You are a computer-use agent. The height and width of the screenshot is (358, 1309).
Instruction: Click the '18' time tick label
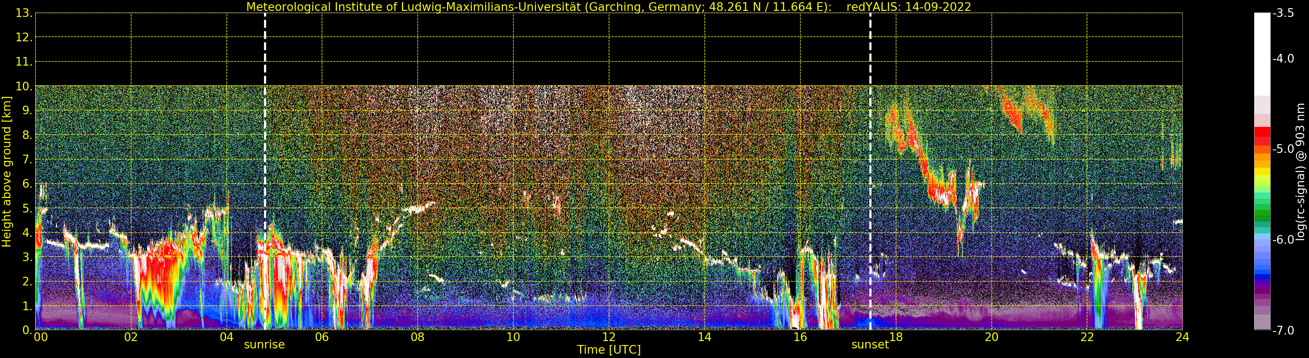(x=896, y=337)
